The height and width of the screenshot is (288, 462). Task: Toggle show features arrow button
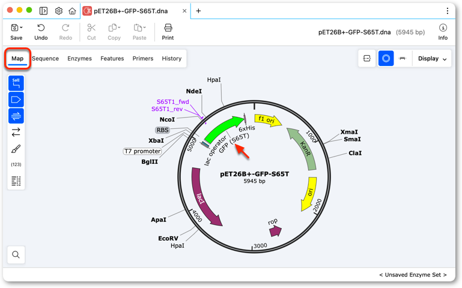click(16, 100)
